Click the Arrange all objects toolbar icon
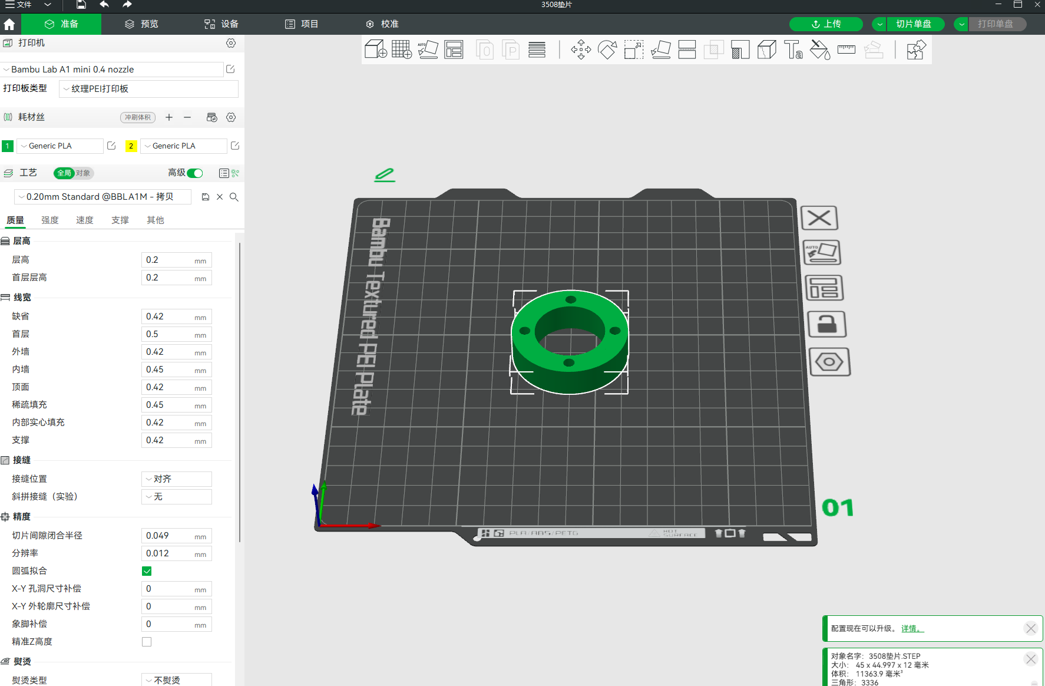This screenshot has width=1045, height=686. pyautogui.click(x=454, y=50)
